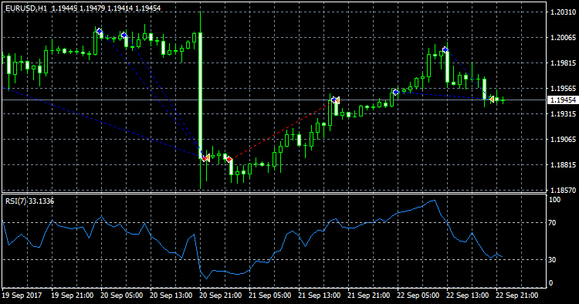Click the large bearish candle at 20 Sep 21:00

coord(200,96)
